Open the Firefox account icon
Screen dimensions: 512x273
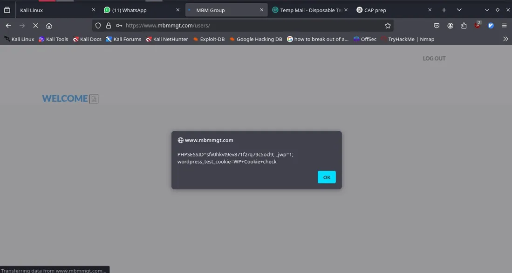pos(450,26)
